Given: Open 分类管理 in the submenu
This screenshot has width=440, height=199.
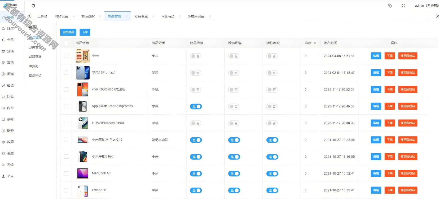Looking at the screenshot, I should tap(35, 47).
